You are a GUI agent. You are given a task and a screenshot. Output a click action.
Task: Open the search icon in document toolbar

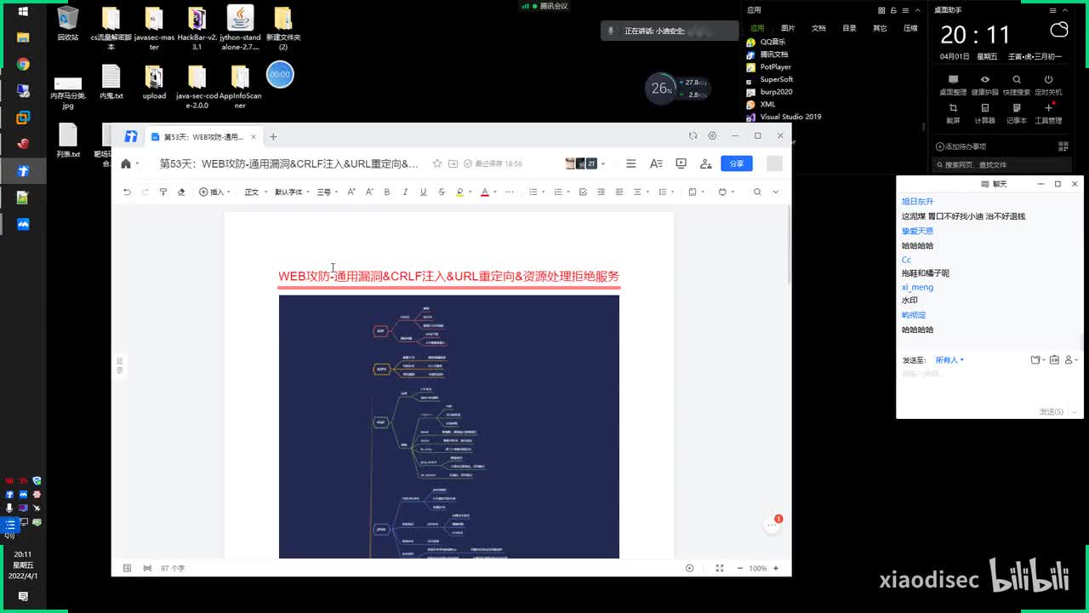[x=757, y=192]
